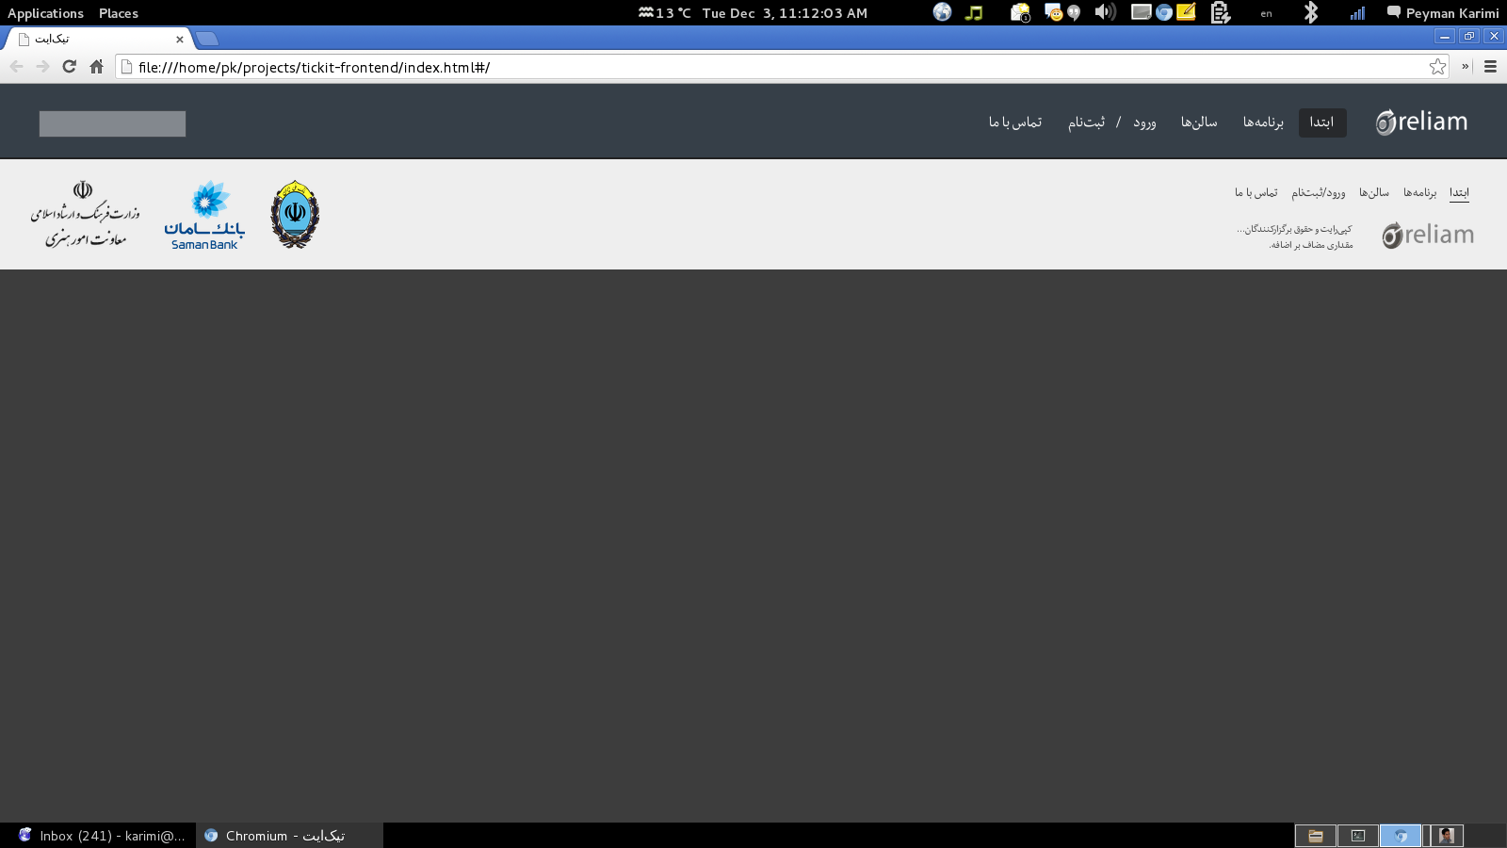The width and height of the screenshot is (1507, 848).
Task: Select the تیک‌ایت tab
Action: [x=98, y=39]
